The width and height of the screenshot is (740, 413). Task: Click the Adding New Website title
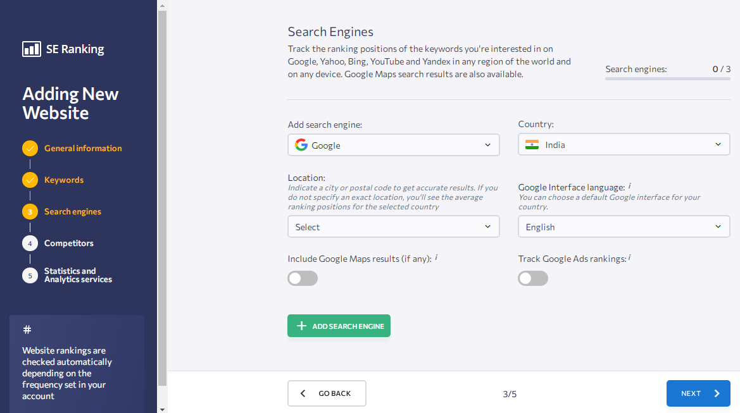(x=70, y=103)
